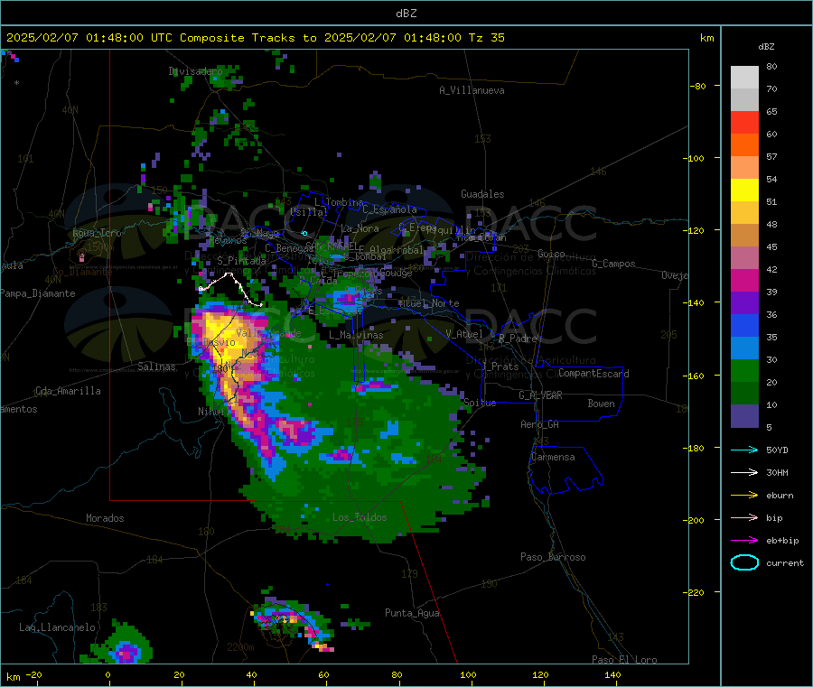Click the 'L_Malvinas' place label
813x687 pixels.
tap(356, 335)
